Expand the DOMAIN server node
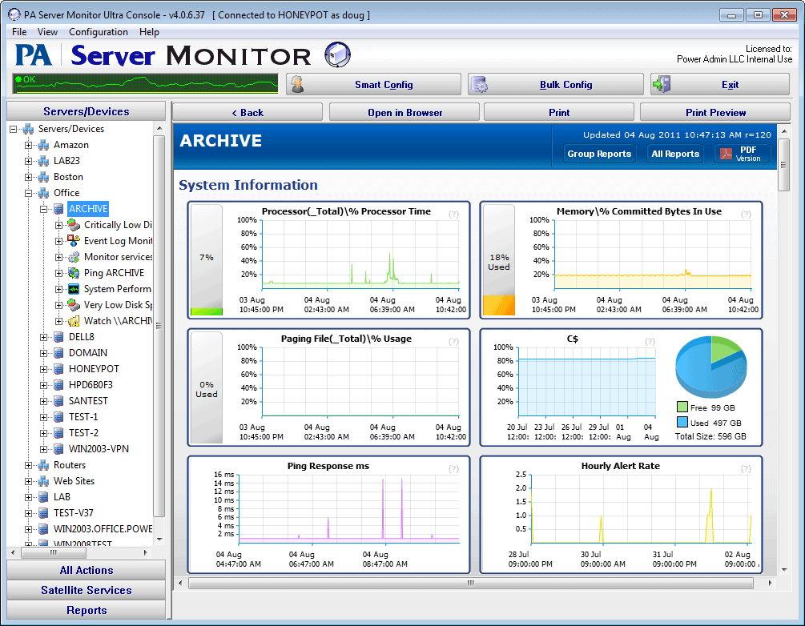 [44, 353]
